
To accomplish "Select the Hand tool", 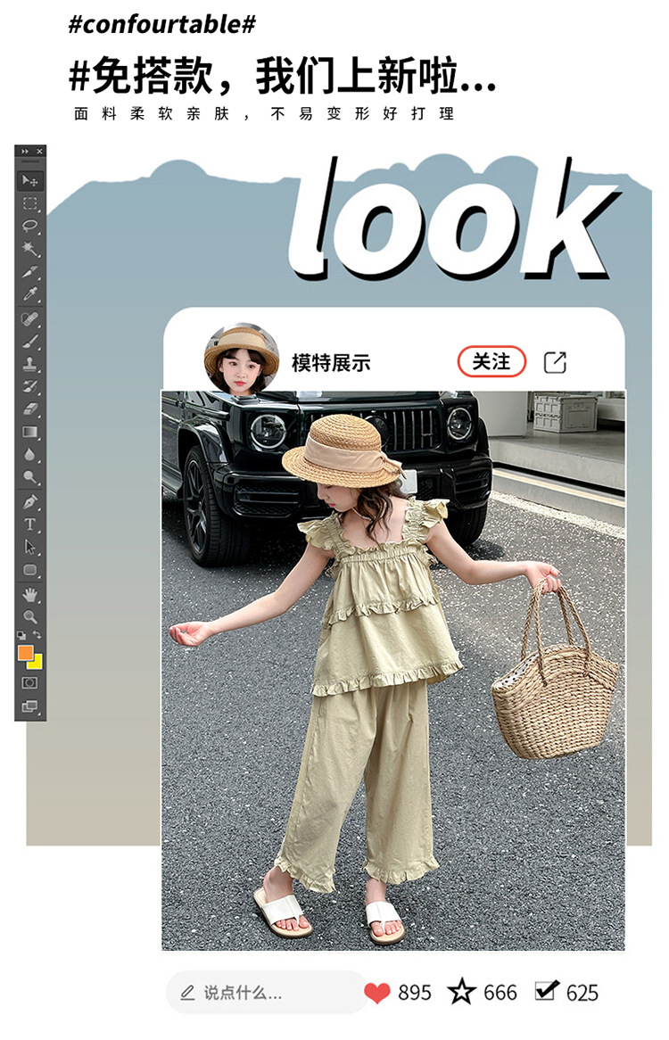I will click(30, 594).
